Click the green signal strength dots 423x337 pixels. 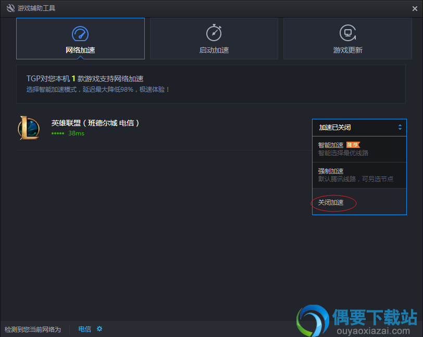click(x=58, y=133)
